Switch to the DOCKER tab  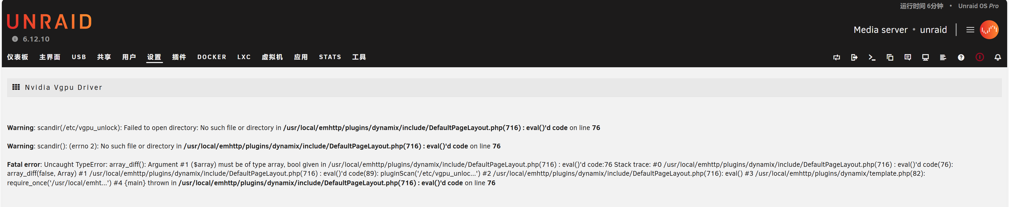tap(212, 57)
